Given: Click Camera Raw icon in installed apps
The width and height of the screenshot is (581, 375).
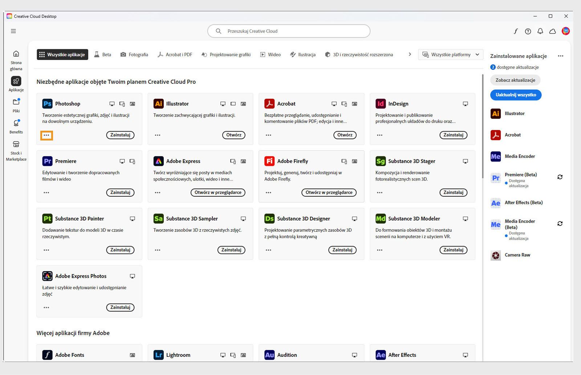Looking at the screenshot, I should tap(496, 256).
